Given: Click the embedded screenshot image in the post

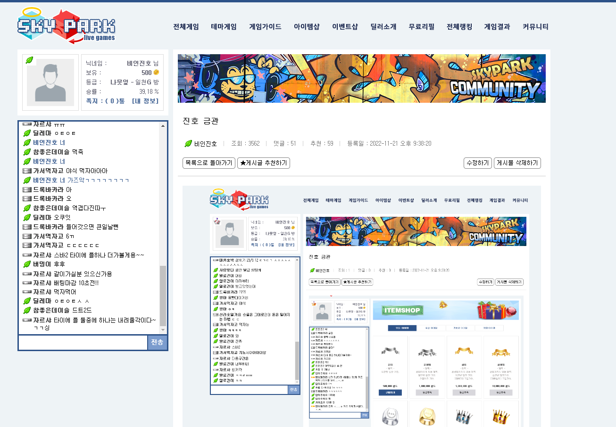Looking at the screenshot, I should coord(362,306).
